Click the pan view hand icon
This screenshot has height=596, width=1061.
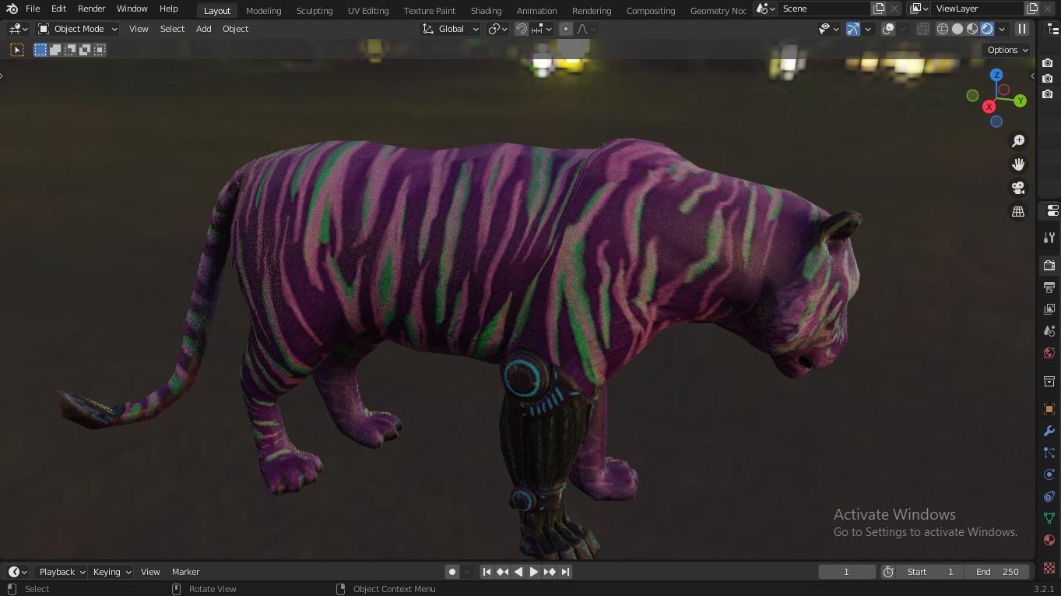tap(1018, 164)
